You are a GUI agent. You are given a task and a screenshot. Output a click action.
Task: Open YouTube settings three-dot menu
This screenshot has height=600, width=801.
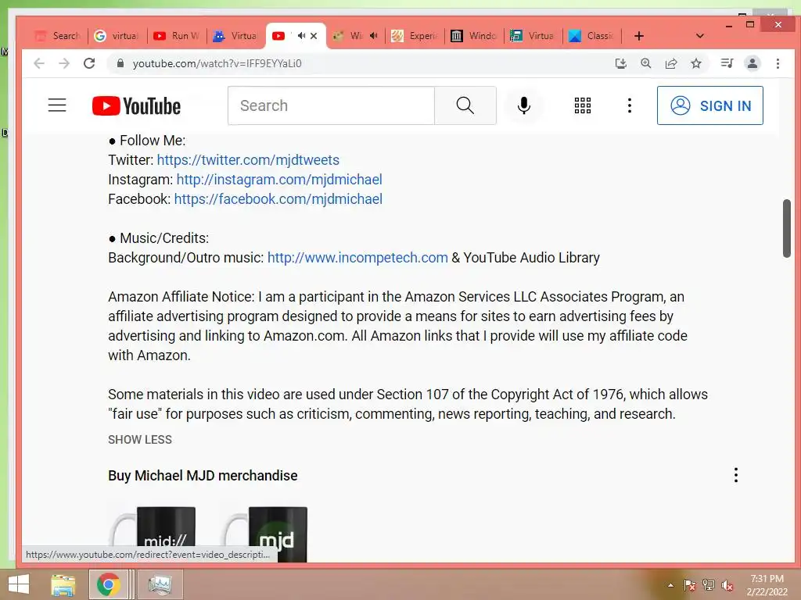(x=630, y=105)
